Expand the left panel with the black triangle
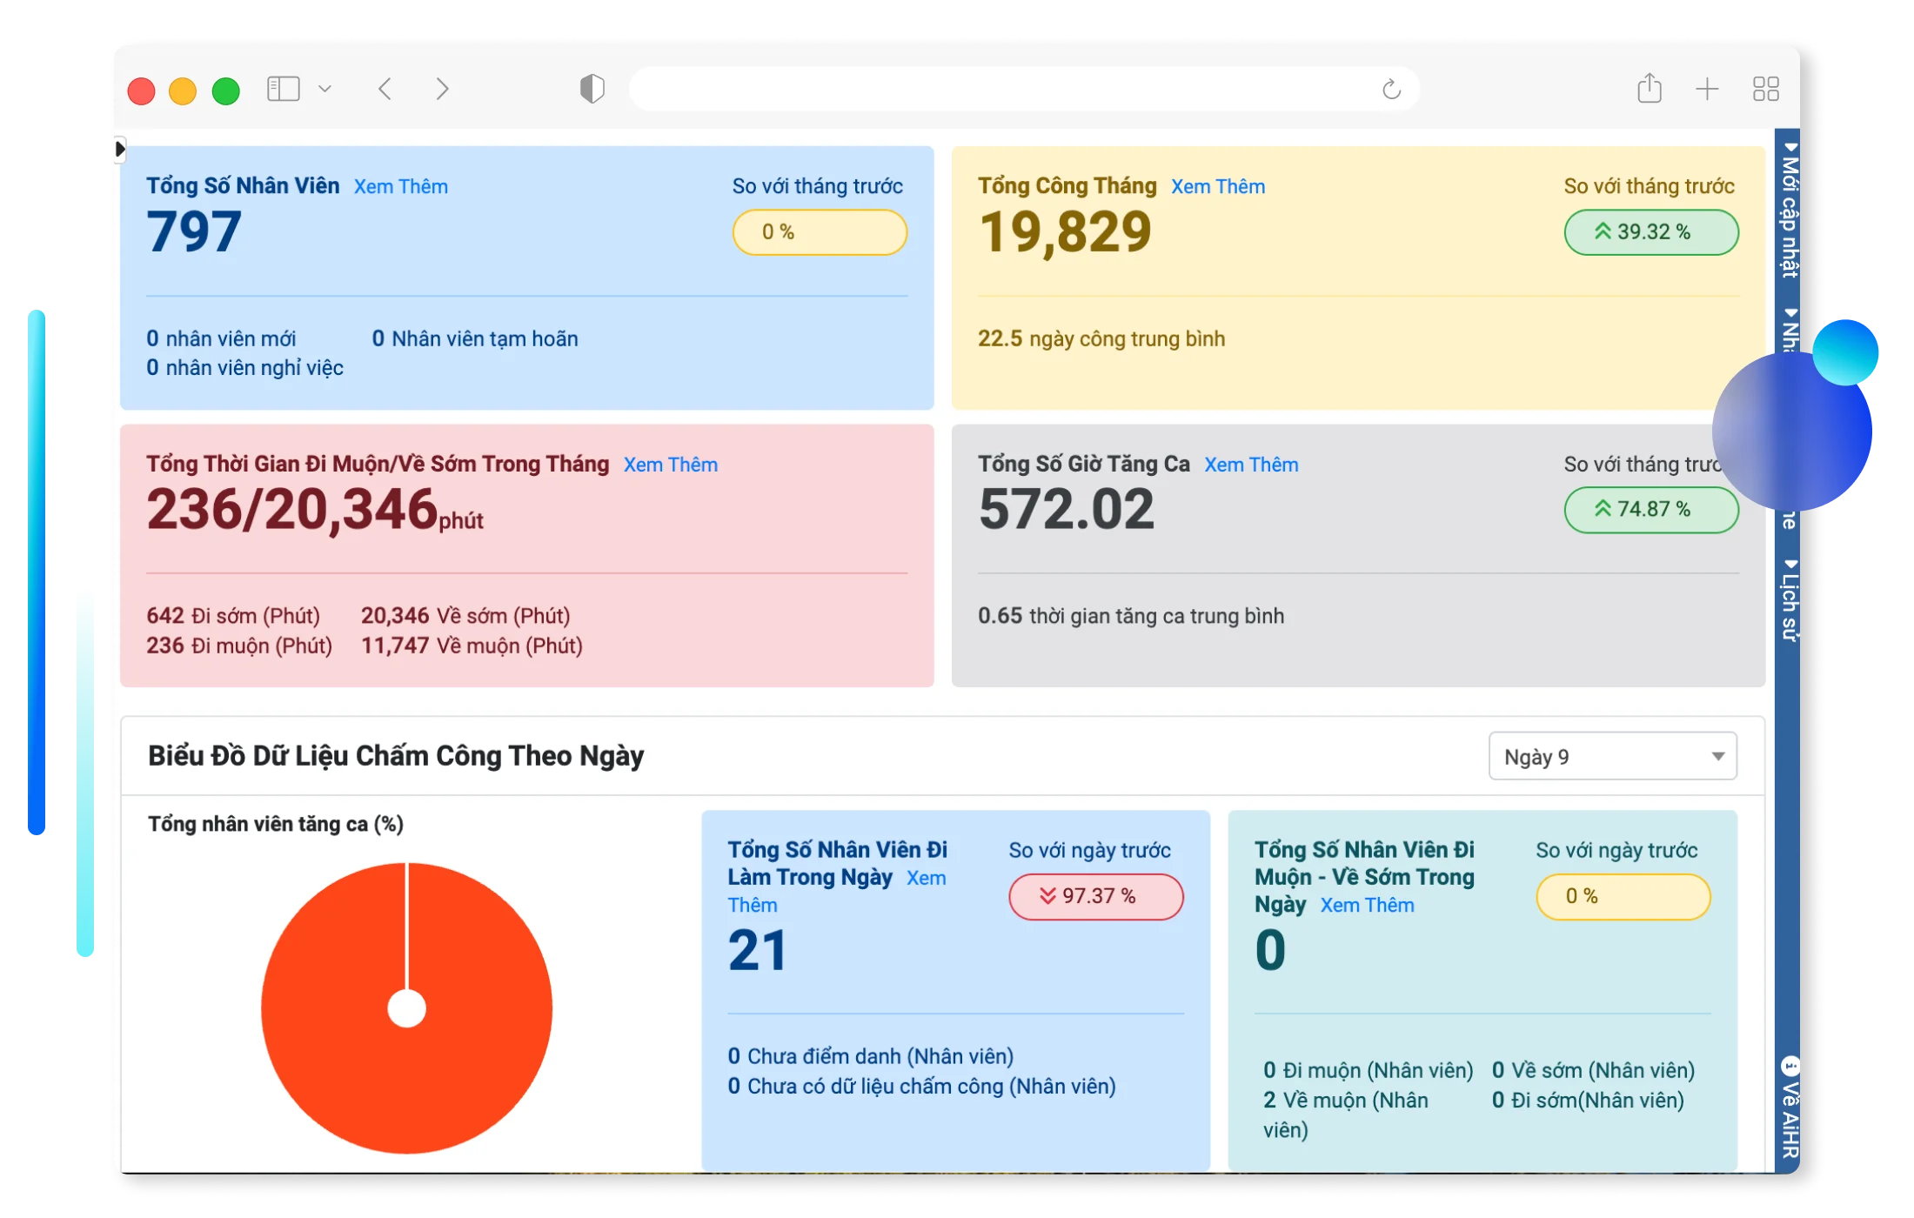 [x=120, y=149]
